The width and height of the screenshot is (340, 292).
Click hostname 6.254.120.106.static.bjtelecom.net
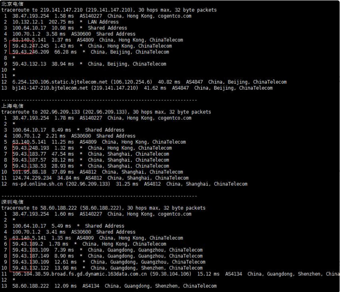point(60,82)
